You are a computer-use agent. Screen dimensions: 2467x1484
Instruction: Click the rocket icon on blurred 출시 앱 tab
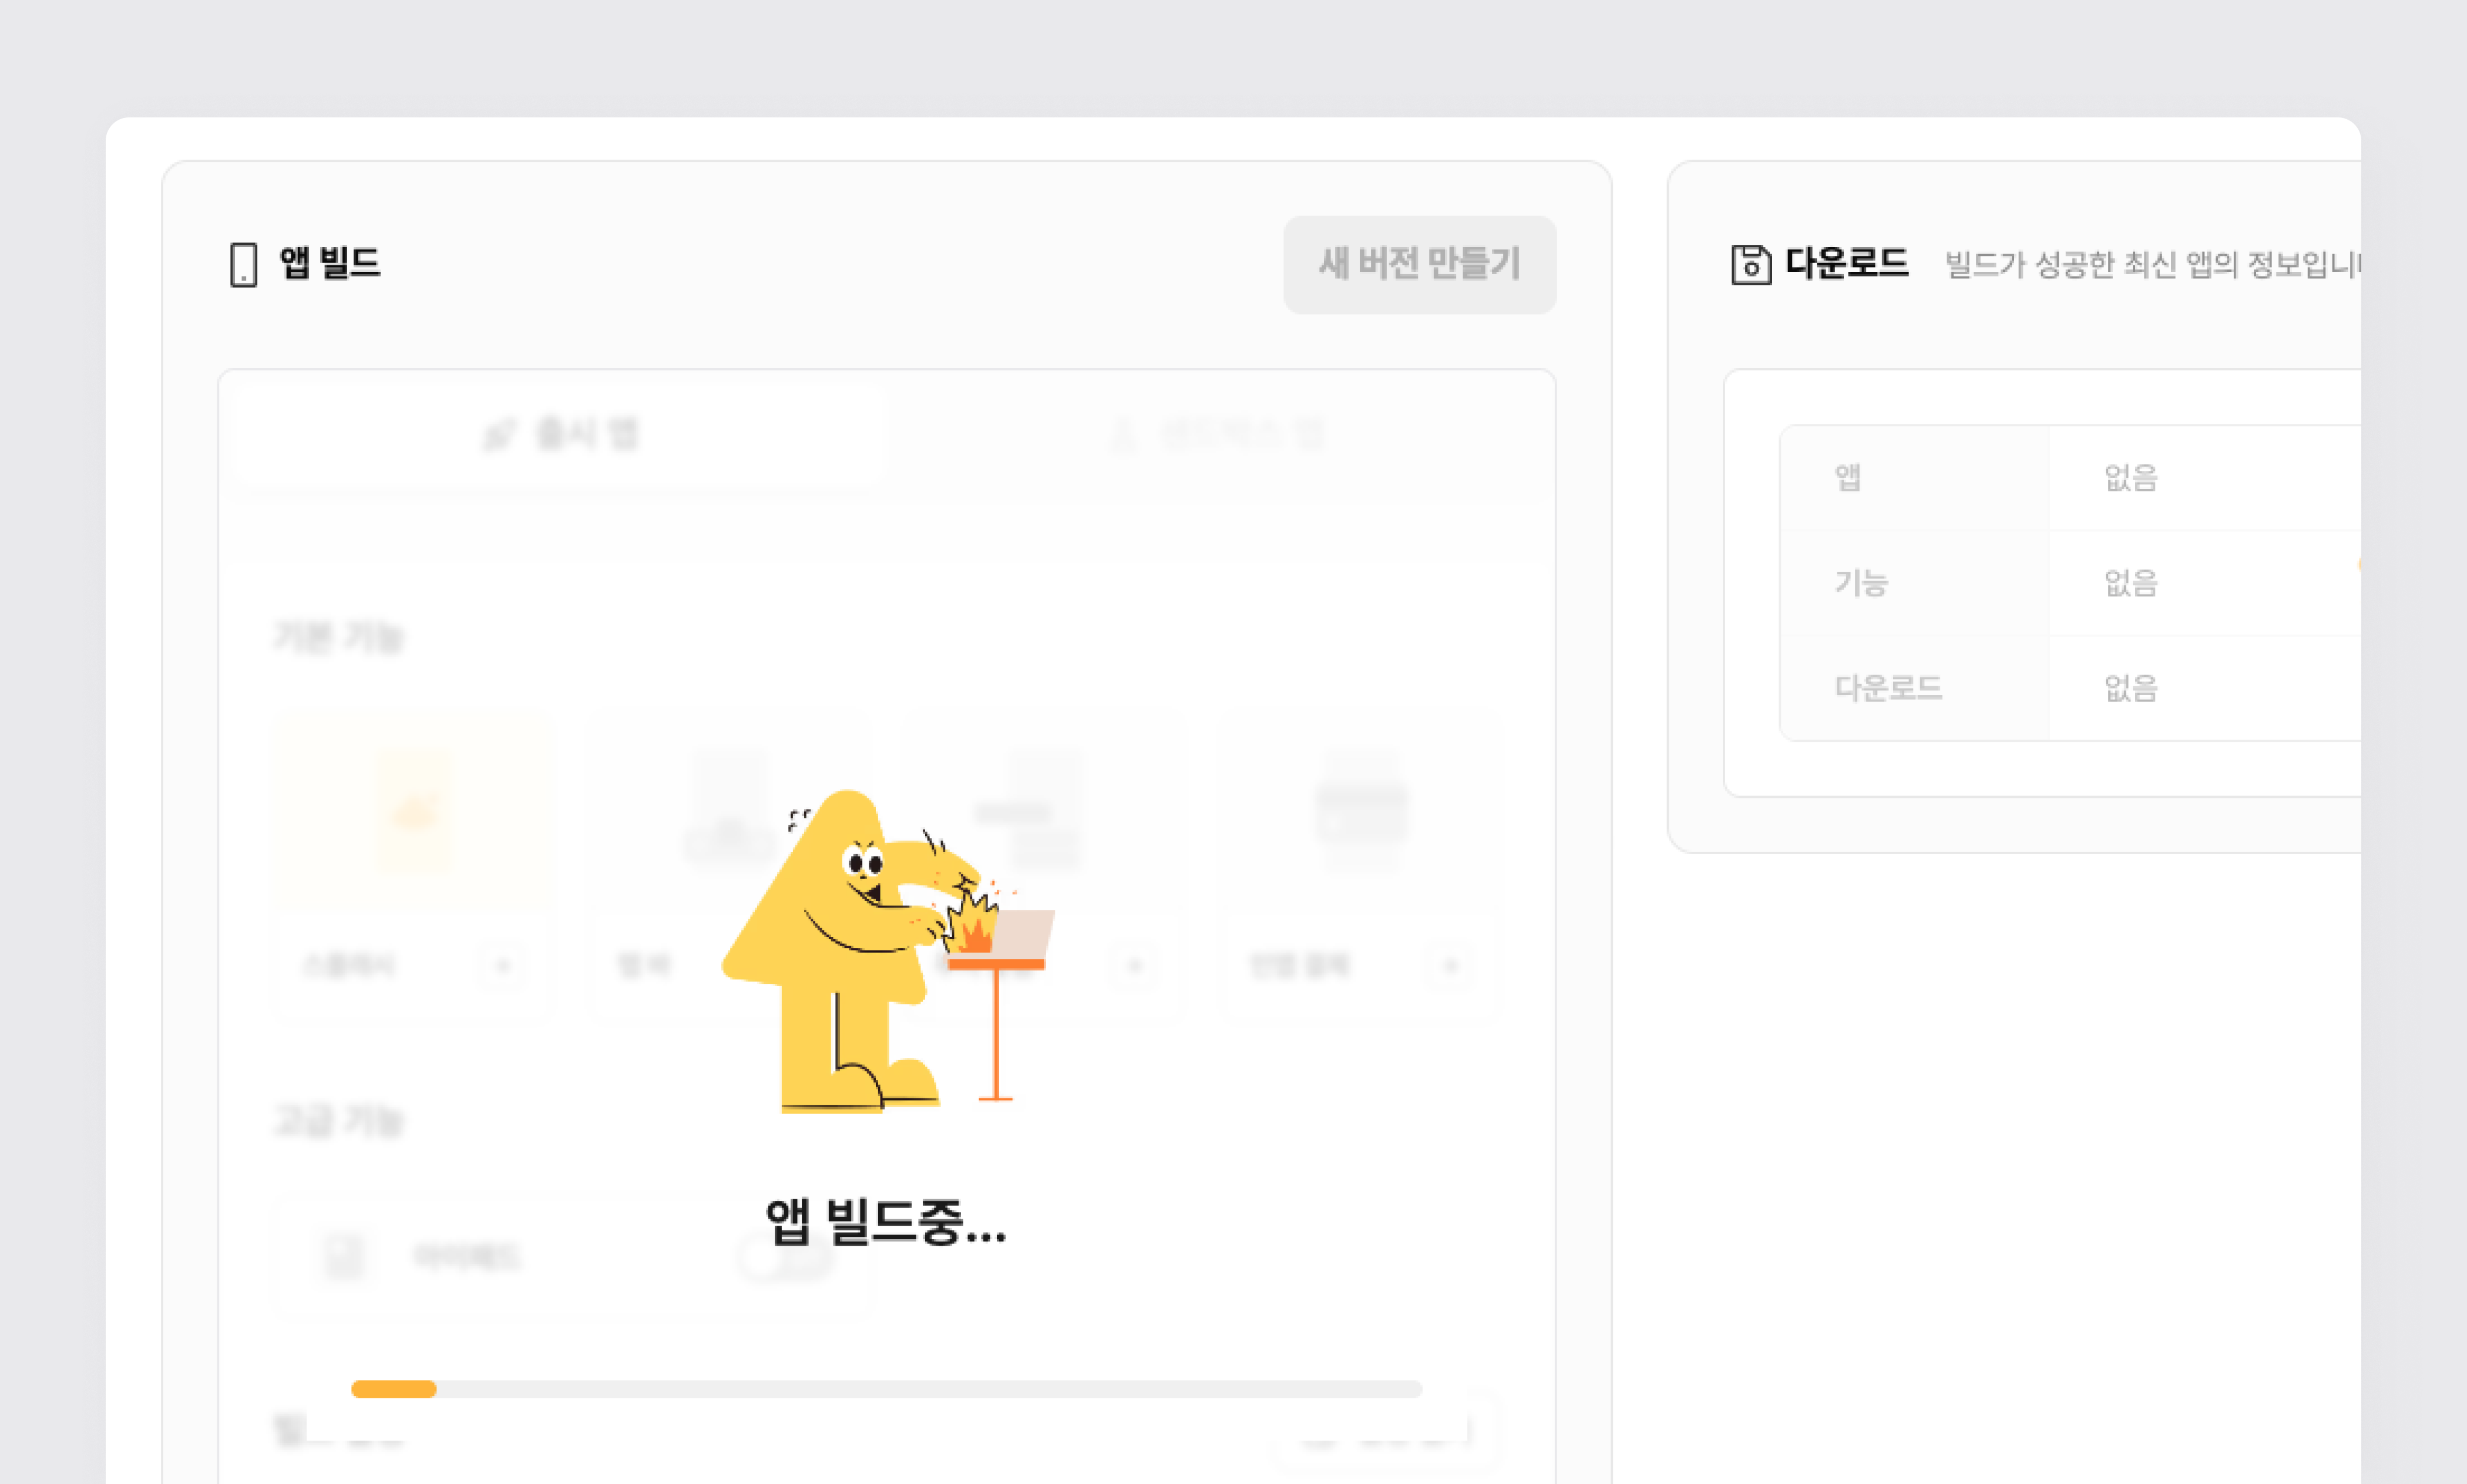coord(499,435)
